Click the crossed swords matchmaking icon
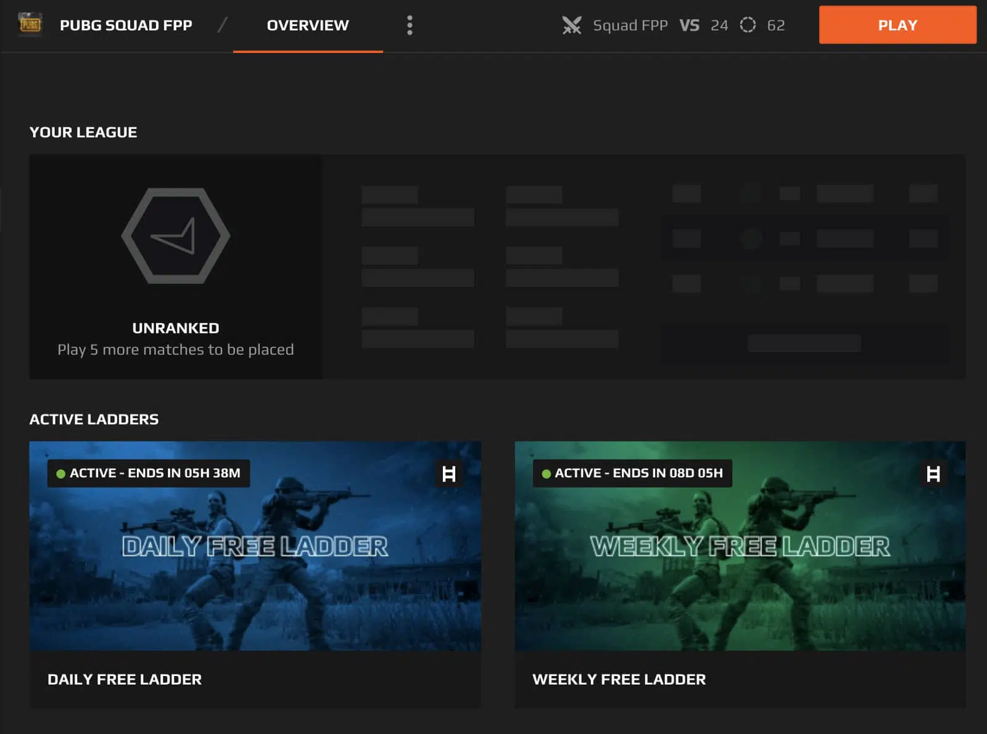This screenshot has height=734, width=987. click(571, 25)
